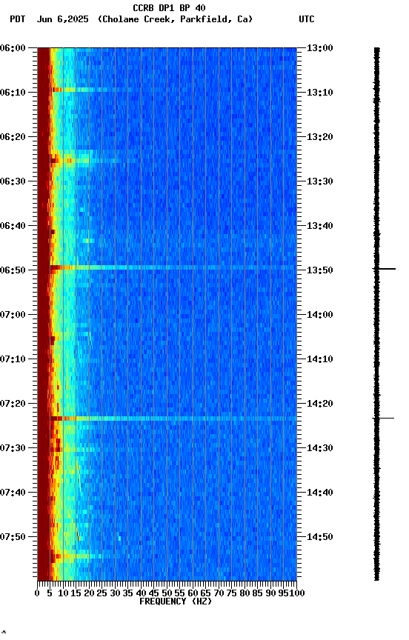Click the 06:30 PDT time label
This screenshot has height=640, width=409.
click(x=13, y=181)
